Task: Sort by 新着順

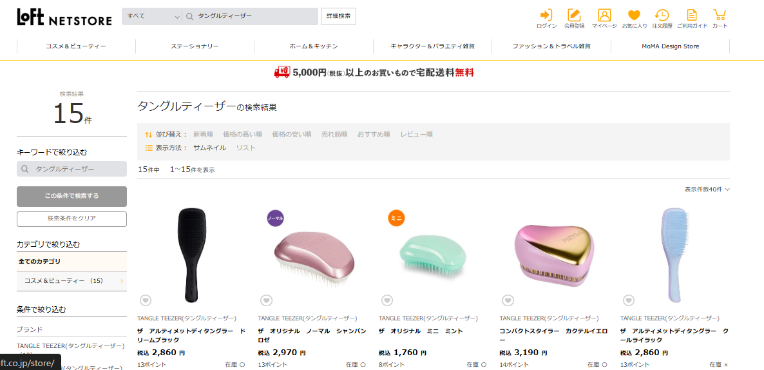Action: pyautogui.click(x=203, y=135)
